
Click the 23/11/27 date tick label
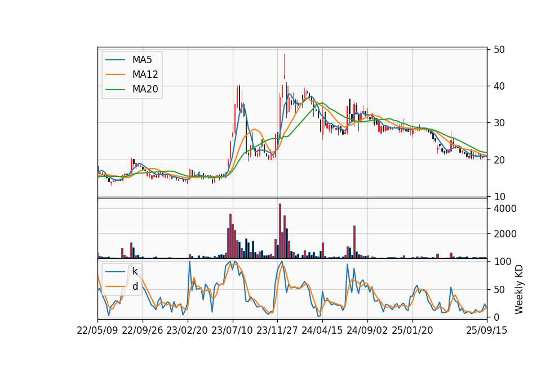point(277,330)
